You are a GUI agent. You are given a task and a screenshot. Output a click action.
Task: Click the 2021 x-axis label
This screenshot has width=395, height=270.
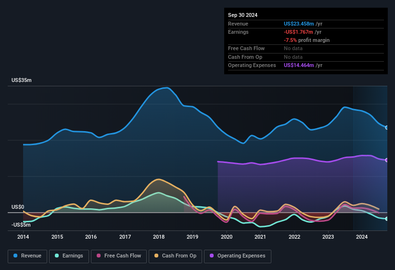click(260, 237)
